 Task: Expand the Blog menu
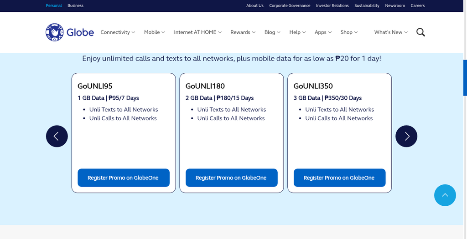[x=272, y=32]
